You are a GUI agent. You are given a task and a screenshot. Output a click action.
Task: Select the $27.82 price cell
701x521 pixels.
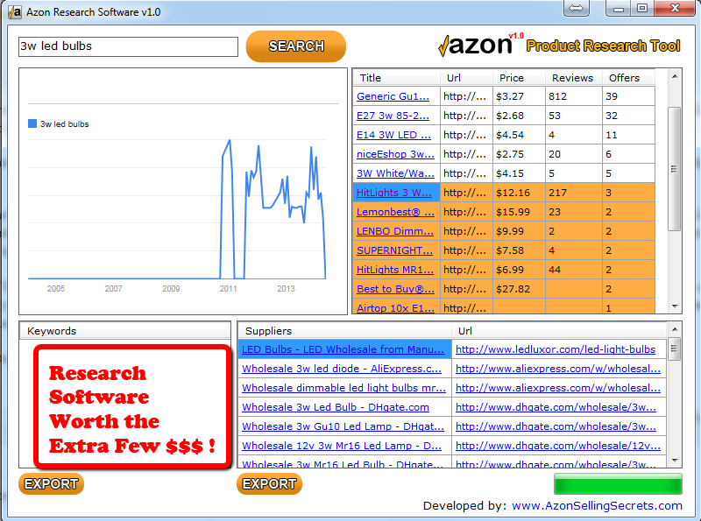click(x=519, y=289)
